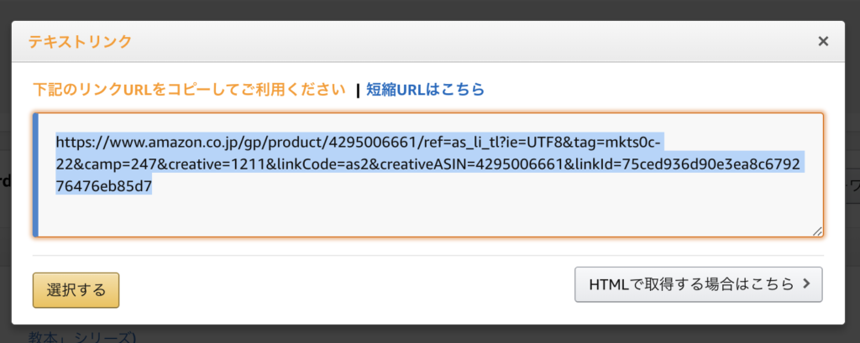
Task: Click the middle URL line containing linkCode=as2
Action: coord(431,164)
